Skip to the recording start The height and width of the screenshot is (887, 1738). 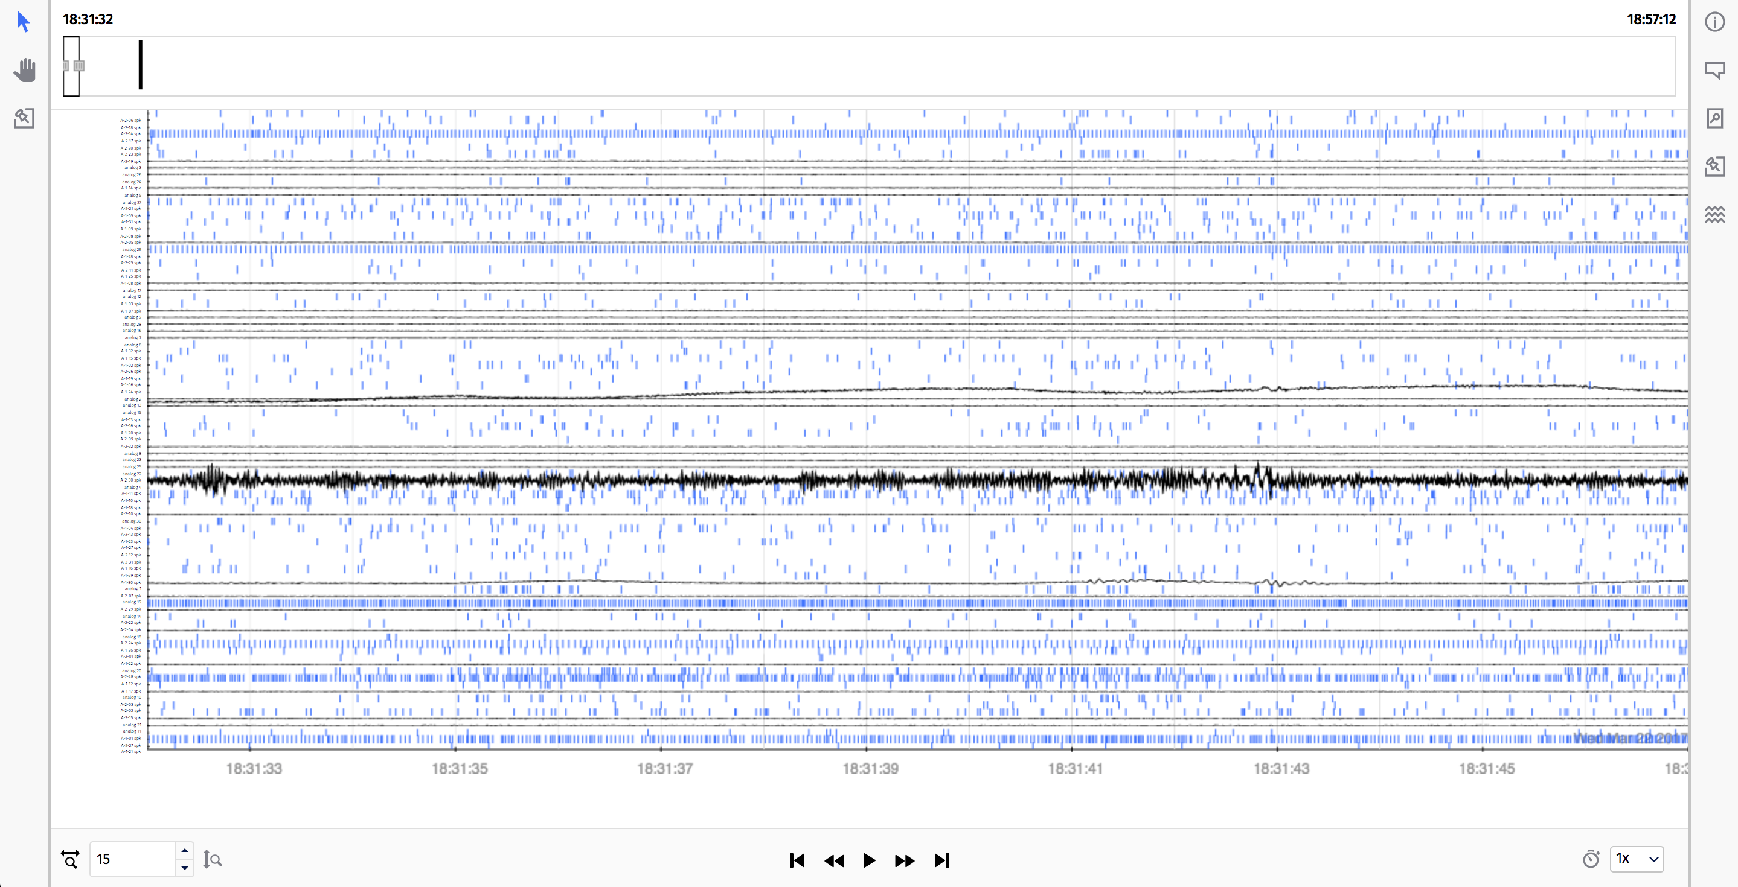click(x=797, y=860)
